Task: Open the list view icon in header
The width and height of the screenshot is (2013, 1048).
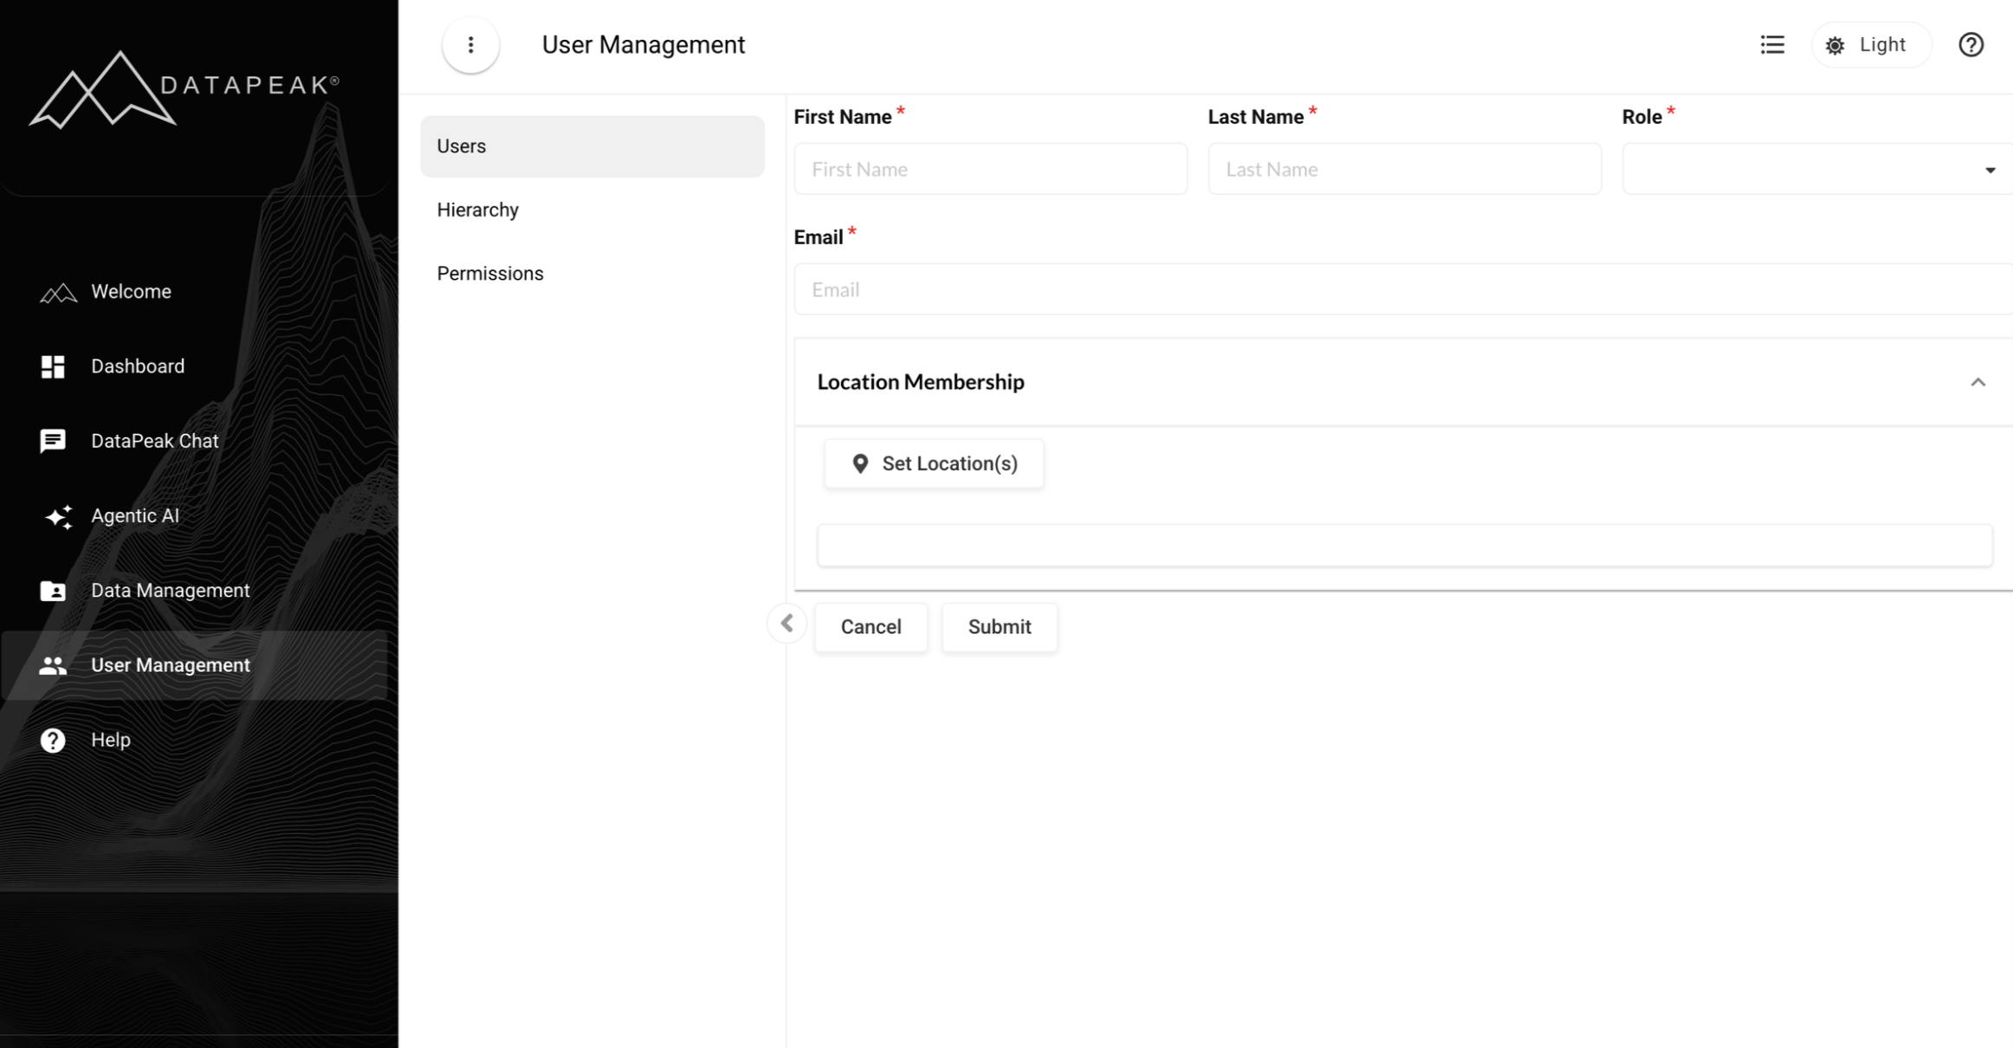Action: (1772, 45)
